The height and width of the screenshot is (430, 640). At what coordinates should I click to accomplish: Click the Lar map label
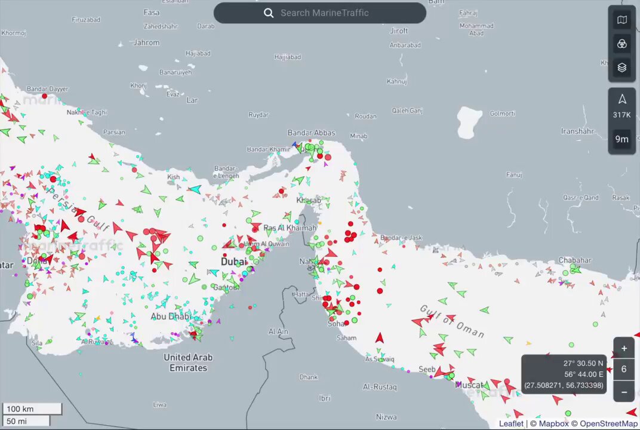point(192,100)
